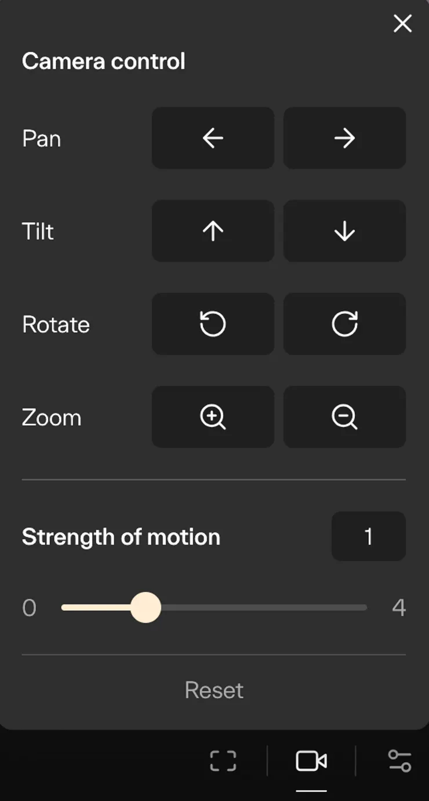Tilt the camera down

tap(344, 231)
